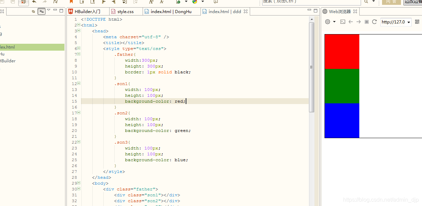Go forward in the Web browser panel
422x206 pixels.
click(359, 22)
